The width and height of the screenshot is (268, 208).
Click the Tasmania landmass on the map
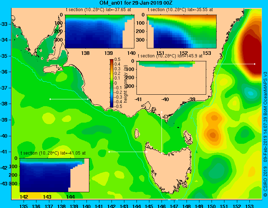(169, 170)
